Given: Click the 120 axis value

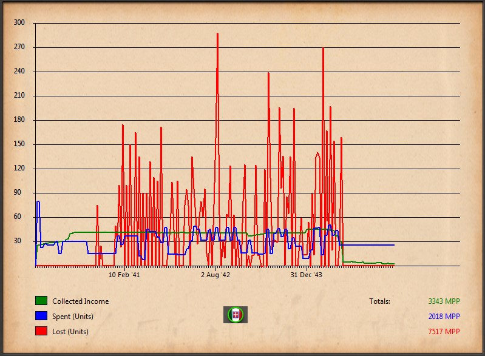Looking at the screenshot, I should (19, 168).
